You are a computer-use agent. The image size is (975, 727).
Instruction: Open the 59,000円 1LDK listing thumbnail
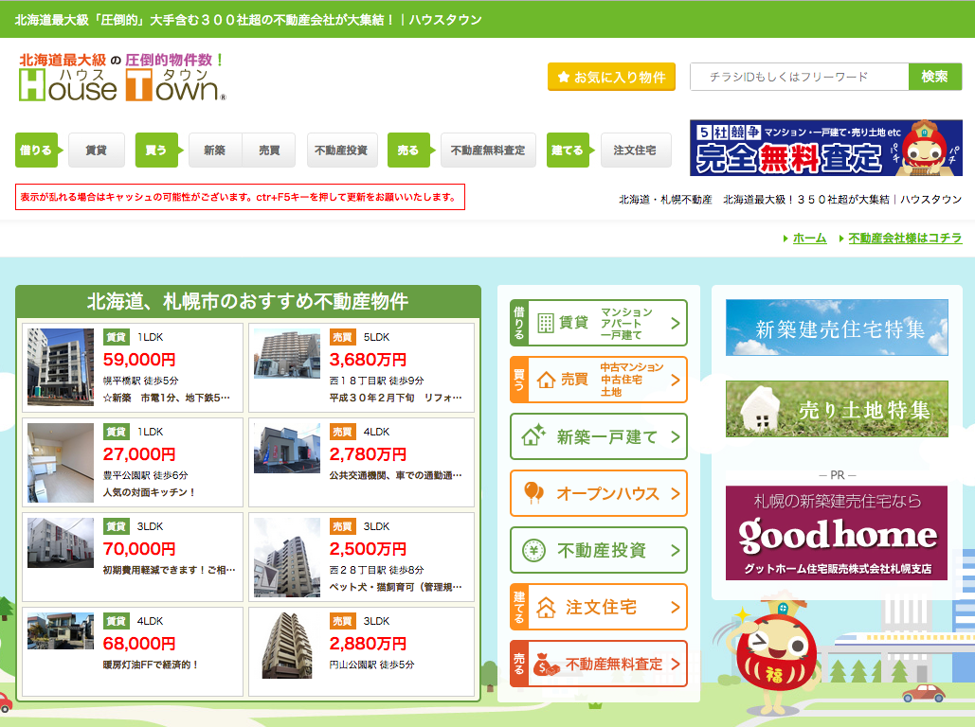tap(61, 366)
